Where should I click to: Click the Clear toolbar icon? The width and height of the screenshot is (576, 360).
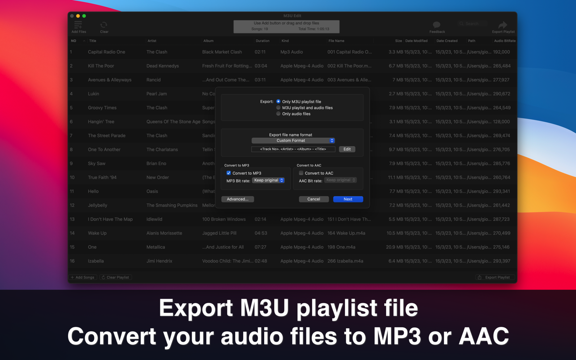tap(104, 26)
